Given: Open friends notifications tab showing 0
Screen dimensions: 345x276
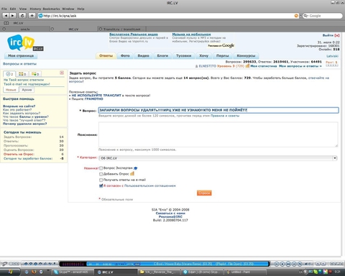Looking at the screenshot, I should pos(22,74).
